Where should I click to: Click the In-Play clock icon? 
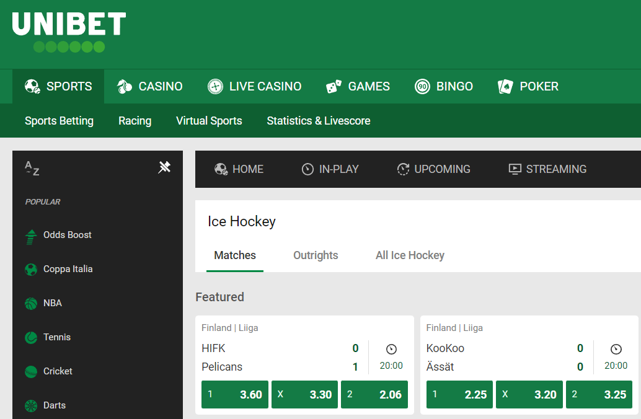pos(307,169)
